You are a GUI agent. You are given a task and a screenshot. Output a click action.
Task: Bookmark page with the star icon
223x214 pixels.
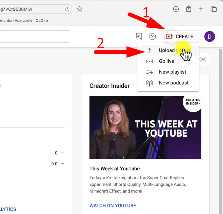pos(80,9)
